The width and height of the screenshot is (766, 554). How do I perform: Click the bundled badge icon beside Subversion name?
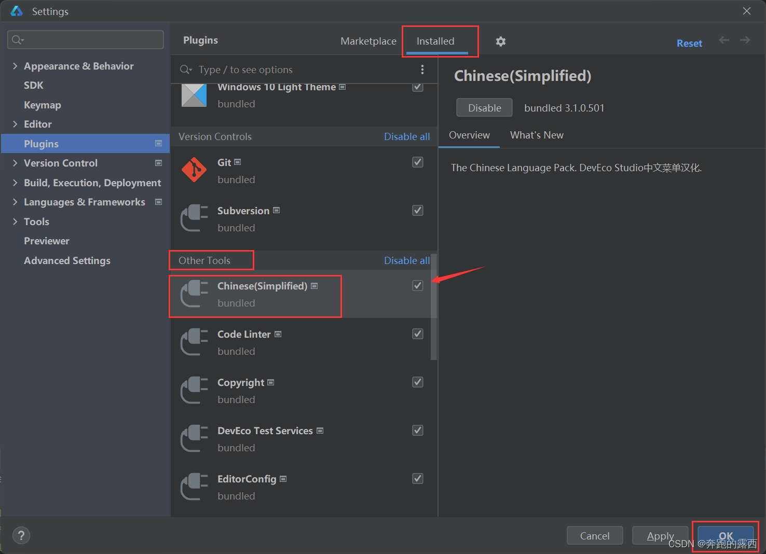(x=277, y=211)
